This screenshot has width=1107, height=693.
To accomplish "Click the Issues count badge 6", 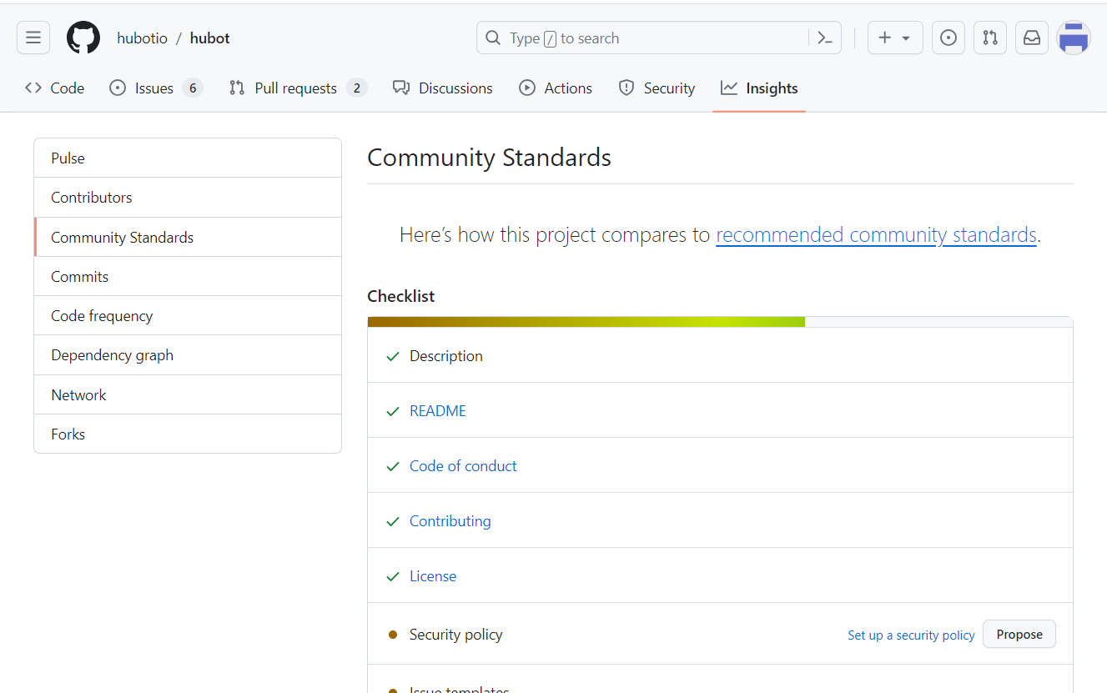I will click(x=193, y=88).
